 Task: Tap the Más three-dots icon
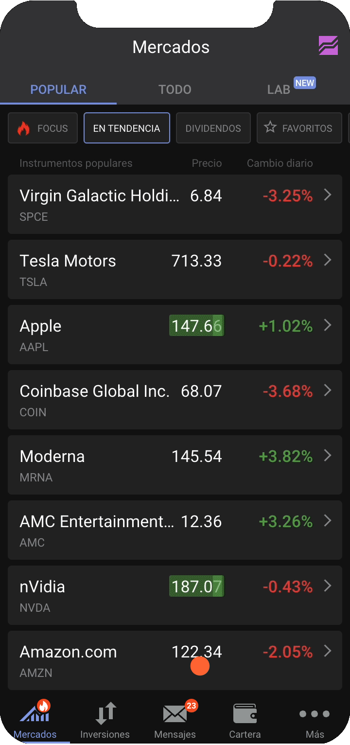click(x=315, y=714)
